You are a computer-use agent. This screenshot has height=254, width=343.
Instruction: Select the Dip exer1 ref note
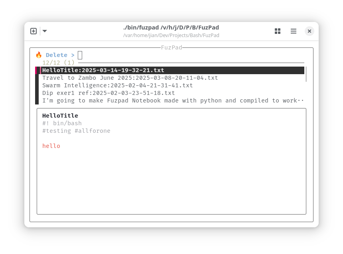point(108,93)
